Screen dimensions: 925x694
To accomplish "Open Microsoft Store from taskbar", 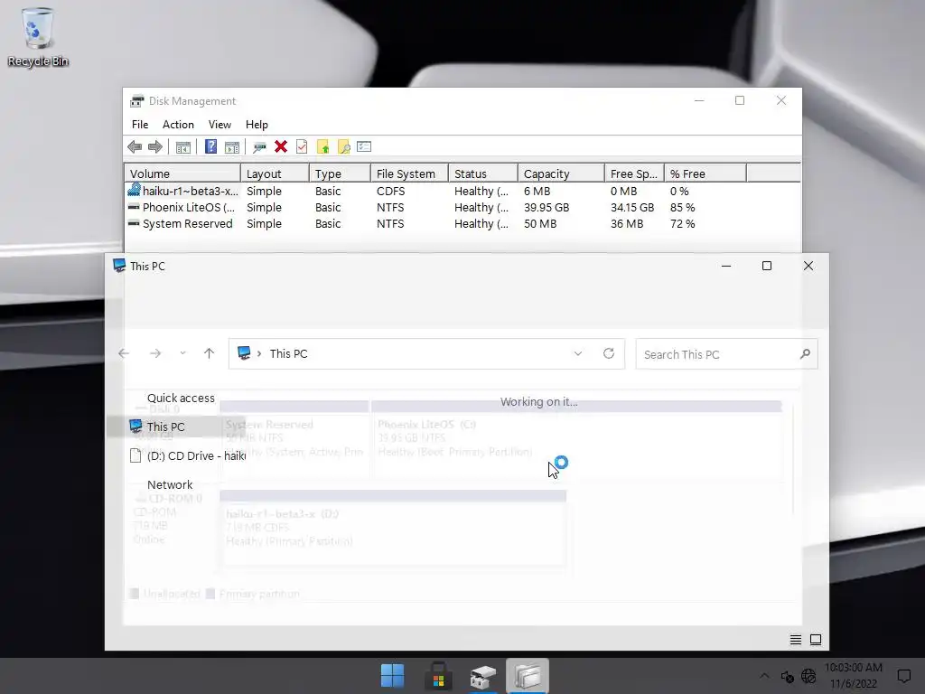I will (x=438, y=676).
